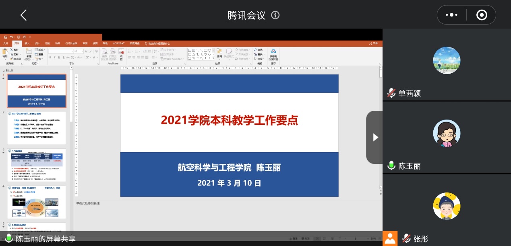The image size is (511, 246).
Task: Select slide 2 thumbnail in slide panel
Action: [x=37, y=128]
